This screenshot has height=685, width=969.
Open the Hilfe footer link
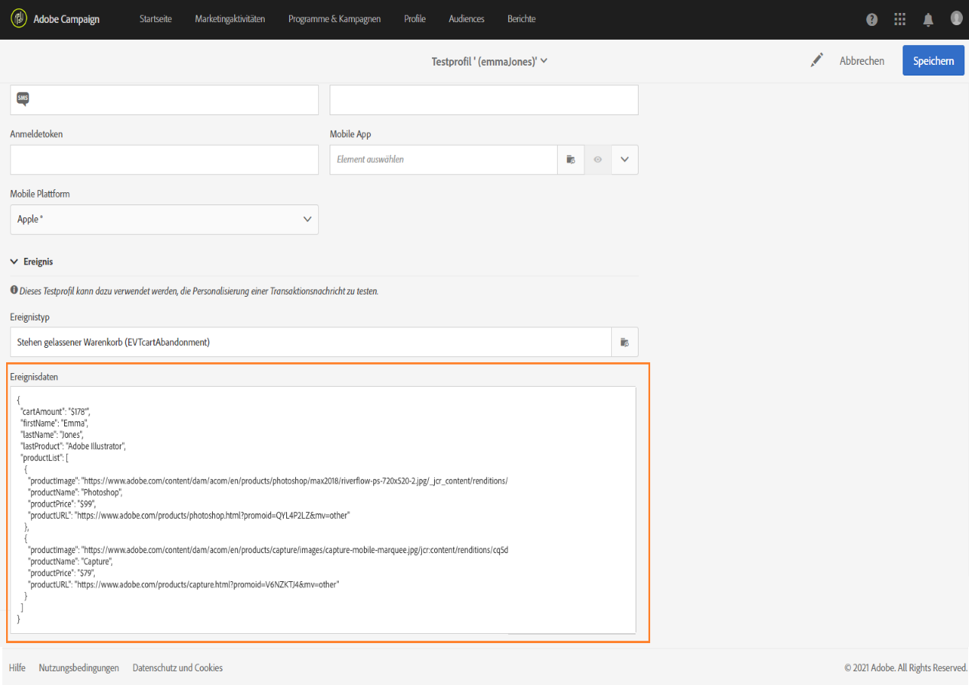coord(17,667)
